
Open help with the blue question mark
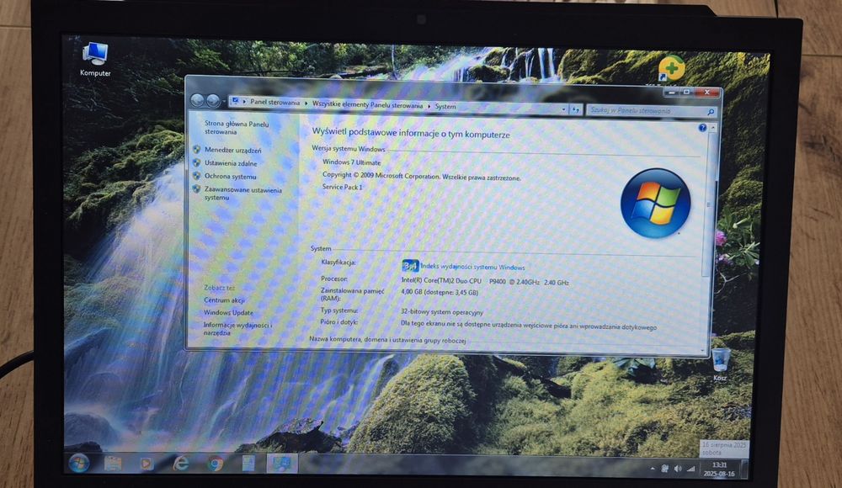tap(702, 128)
